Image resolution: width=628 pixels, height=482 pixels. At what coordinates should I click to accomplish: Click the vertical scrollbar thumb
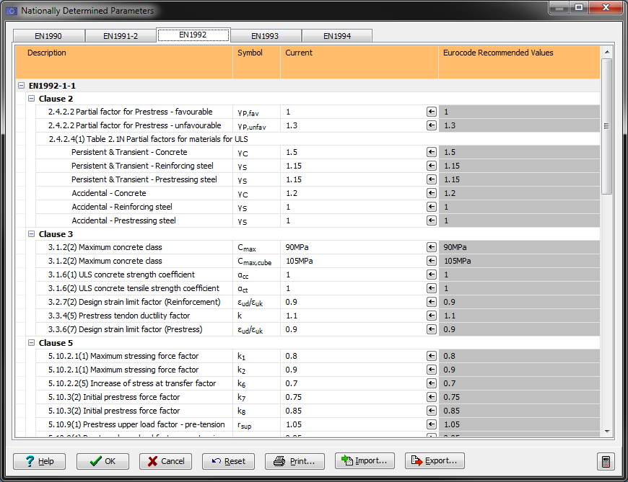pos(607,126)
